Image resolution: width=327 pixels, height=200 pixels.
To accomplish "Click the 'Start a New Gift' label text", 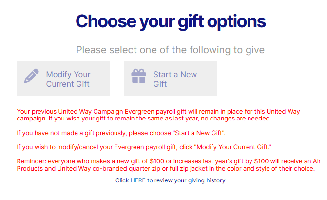I will [175, 79].
